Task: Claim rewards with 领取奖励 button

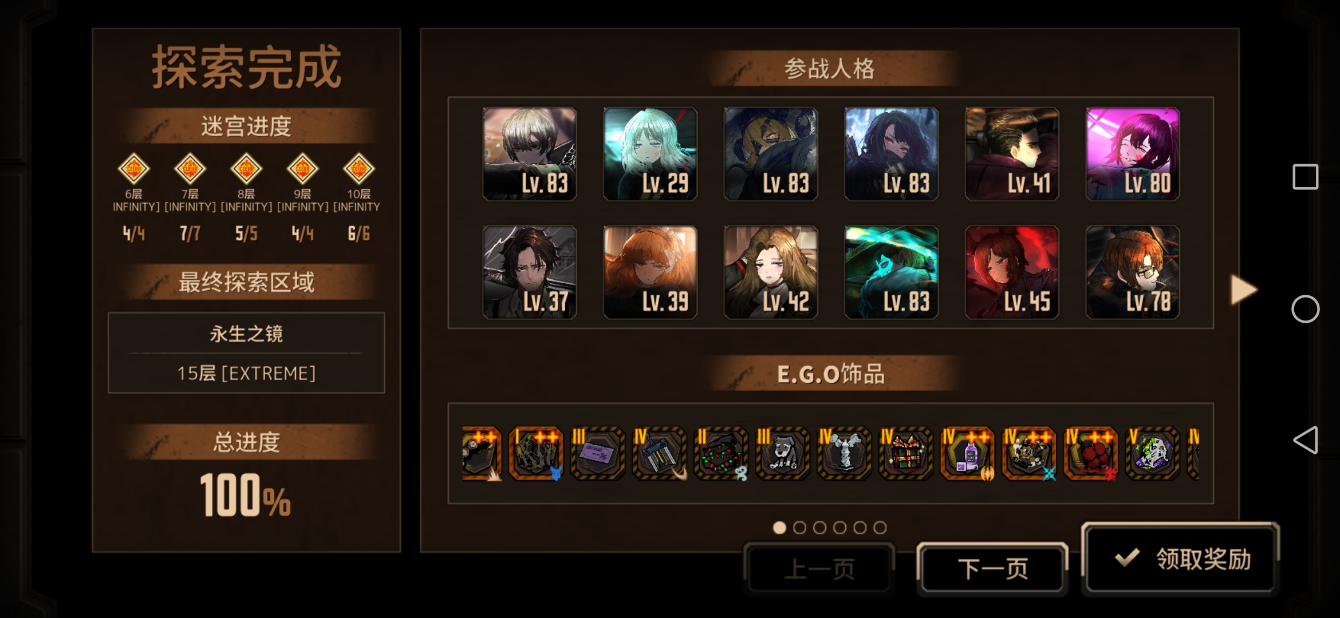Action: coord(1180,558)
